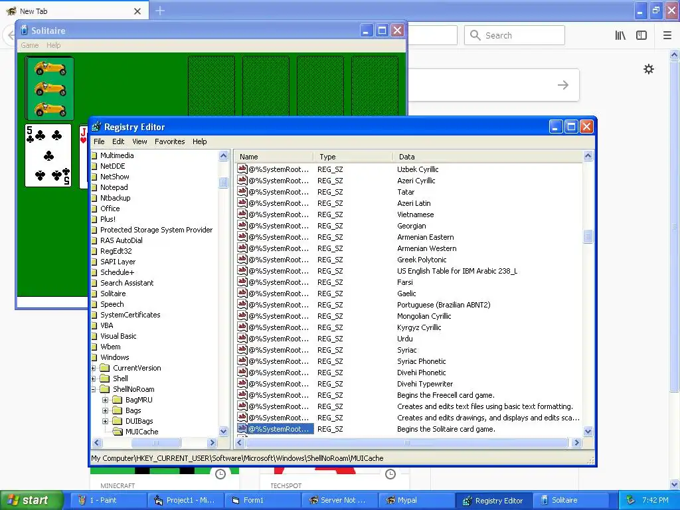Click the string value icon for Uzbek Cyrillic

coord(242,169)
